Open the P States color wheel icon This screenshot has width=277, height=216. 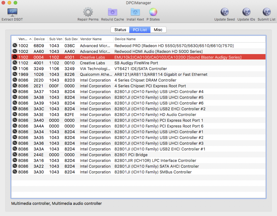tap(153, 12)
